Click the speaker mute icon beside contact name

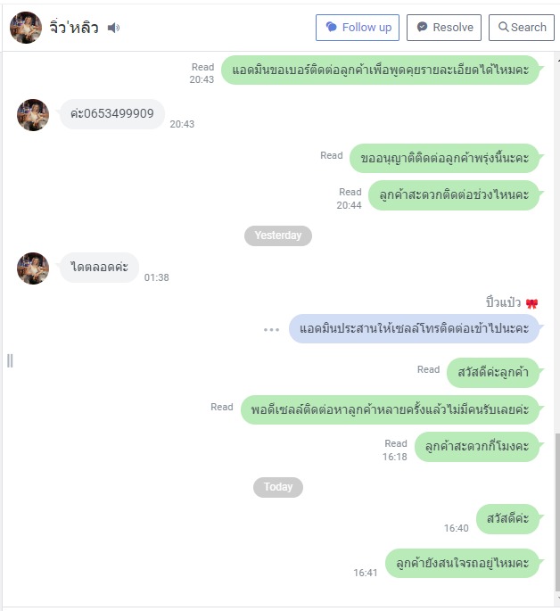click(113, 28)
